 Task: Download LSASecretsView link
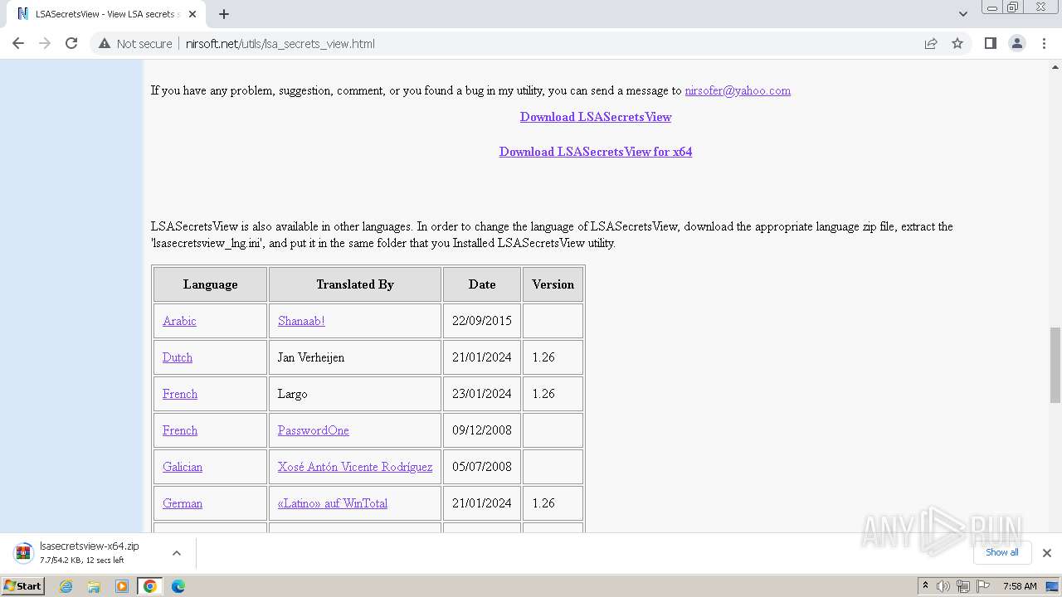click(596, 117)
